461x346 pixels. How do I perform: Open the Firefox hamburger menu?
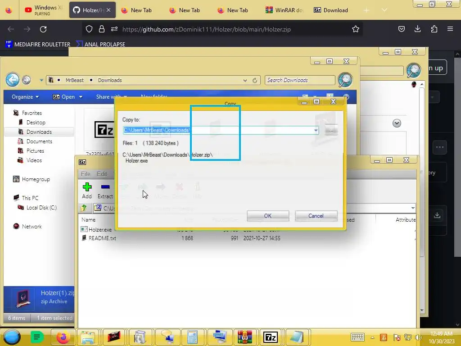click(x=450, y=29)
